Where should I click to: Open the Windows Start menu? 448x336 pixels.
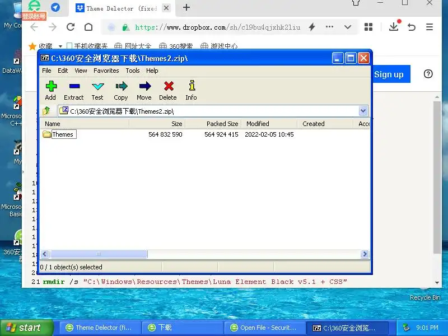pyautogui.click(x=27, y=328)
